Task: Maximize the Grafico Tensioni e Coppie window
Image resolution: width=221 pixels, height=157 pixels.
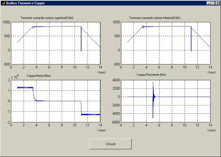Action: (x=212, y=3)
